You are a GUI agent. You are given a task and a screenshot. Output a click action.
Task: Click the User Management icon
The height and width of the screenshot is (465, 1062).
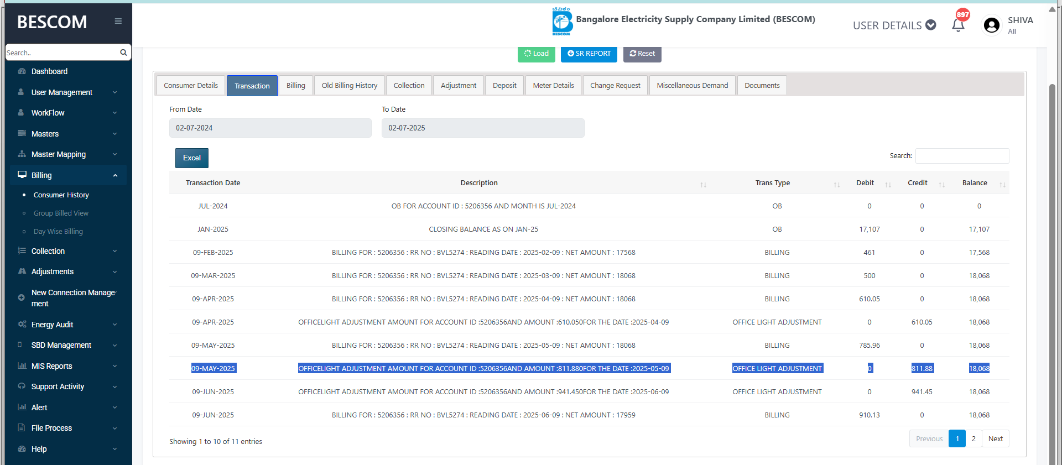click(21, 92)
